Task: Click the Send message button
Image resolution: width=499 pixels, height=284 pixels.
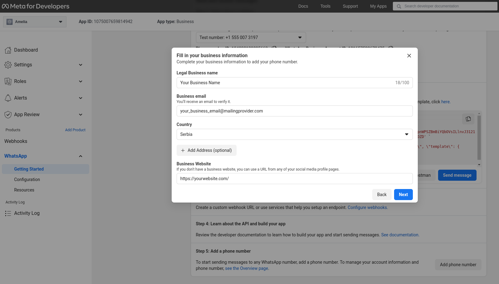Action: (457, 175)
